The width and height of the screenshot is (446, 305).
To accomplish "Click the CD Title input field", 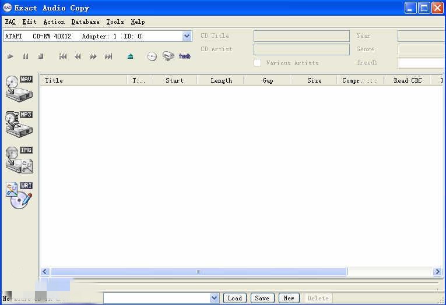I will [301, 36].
